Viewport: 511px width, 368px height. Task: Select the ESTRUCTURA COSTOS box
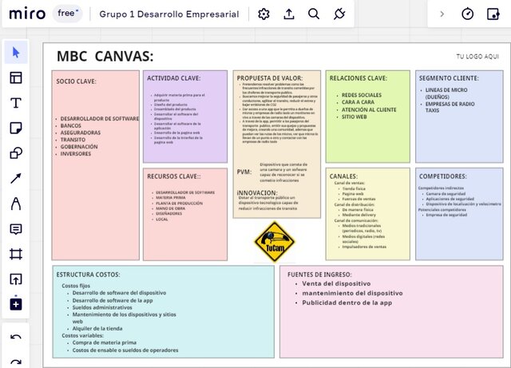tap(163, 311)
